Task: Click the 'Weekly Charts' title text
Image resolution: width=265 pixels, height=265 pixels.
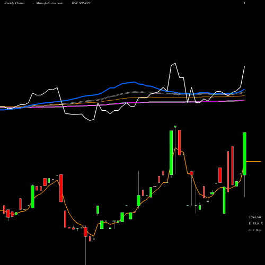Action: 14,3
